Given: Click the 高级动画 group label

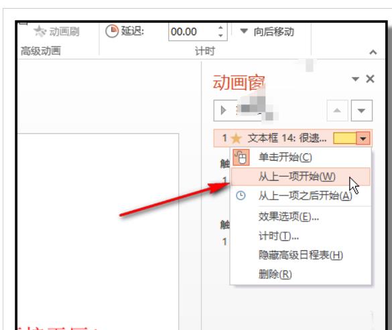Looking at the screenshot, I should (40, 51).
